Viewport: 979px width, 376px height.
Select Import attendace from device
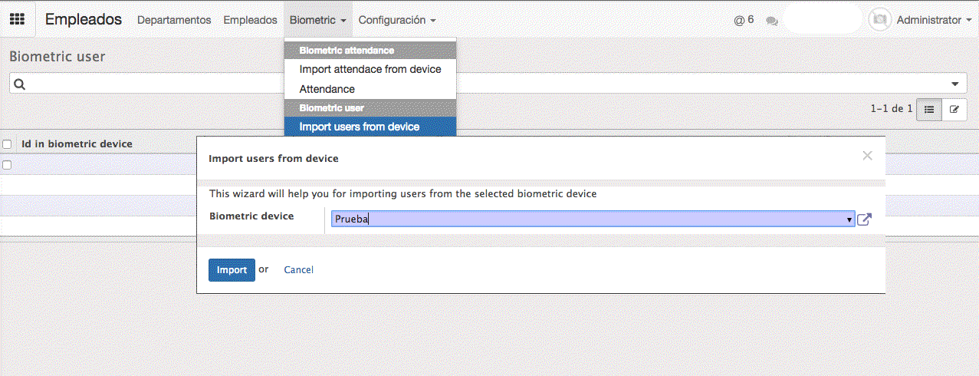370,69
